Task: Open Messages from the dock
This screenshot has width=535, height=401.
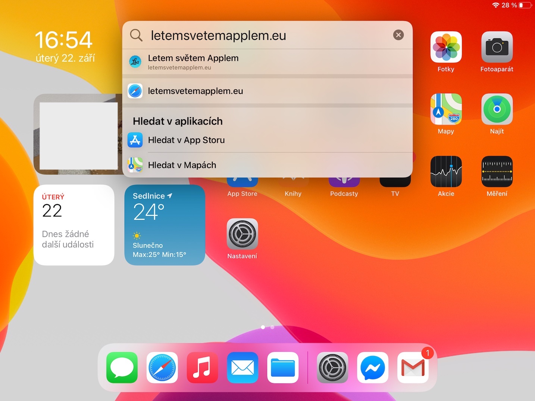Action: coord(122,367)
